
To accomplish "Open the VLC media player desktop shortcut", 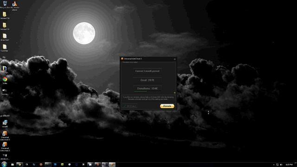I will click(14, 6).
